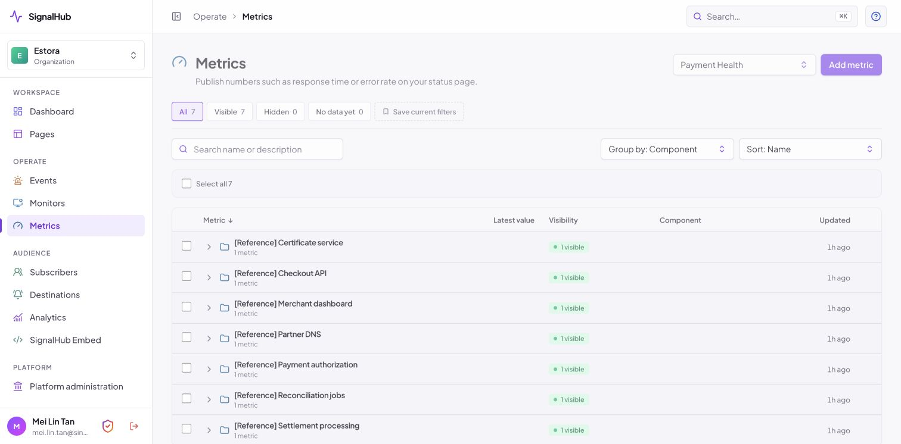The height and width of the screenshot is (444, 901).
Task: Click the Dashboard grid icon in sidebar
Action: pyautogui.click(x=18, y=111)
